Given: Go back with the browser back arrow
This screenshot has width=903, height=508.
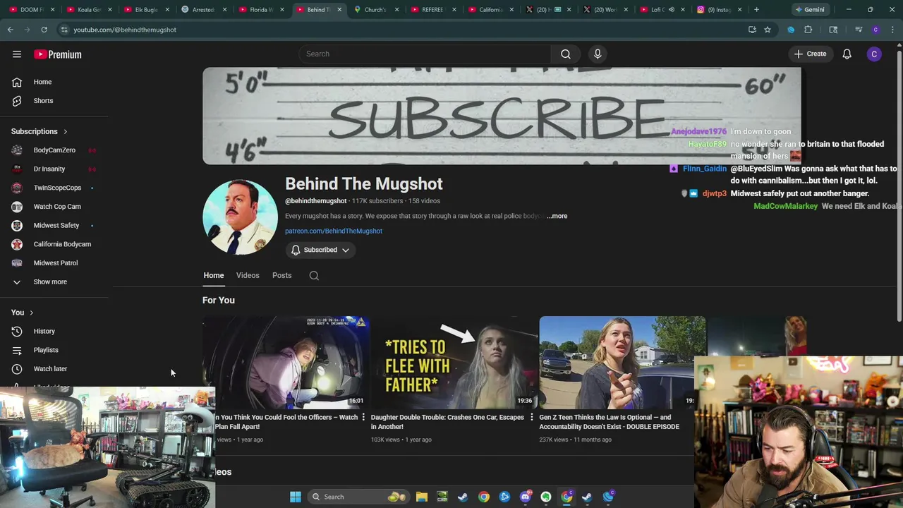Looking at the screenshot, I should pos(11,30).
